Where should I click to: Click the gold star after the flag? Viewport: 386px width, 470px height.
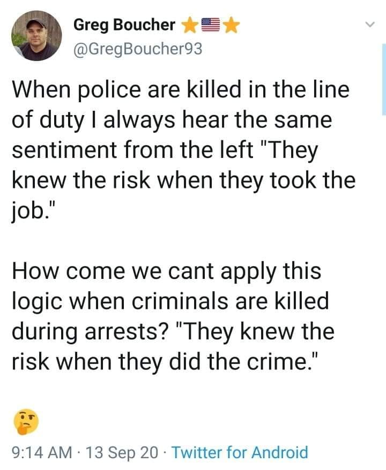coord(232,25)
